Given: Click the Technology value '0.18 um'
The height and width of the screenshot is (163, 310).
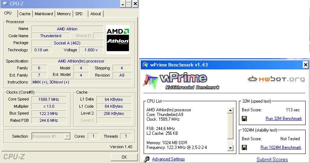Looking at the screenshot, I should [x=41, y=50].
